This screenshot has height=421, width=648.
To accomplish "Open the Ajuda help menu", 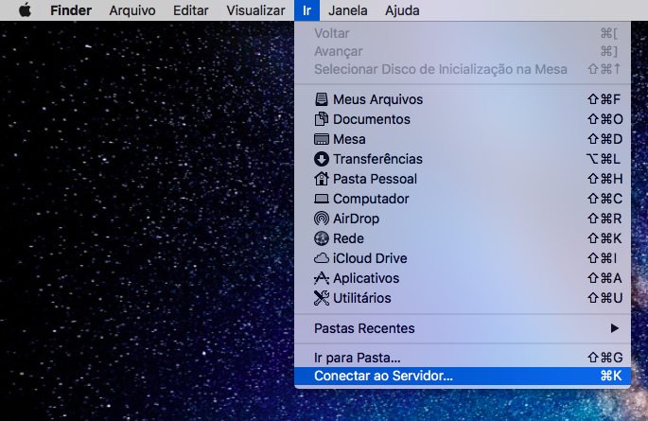I will (402, 10).
